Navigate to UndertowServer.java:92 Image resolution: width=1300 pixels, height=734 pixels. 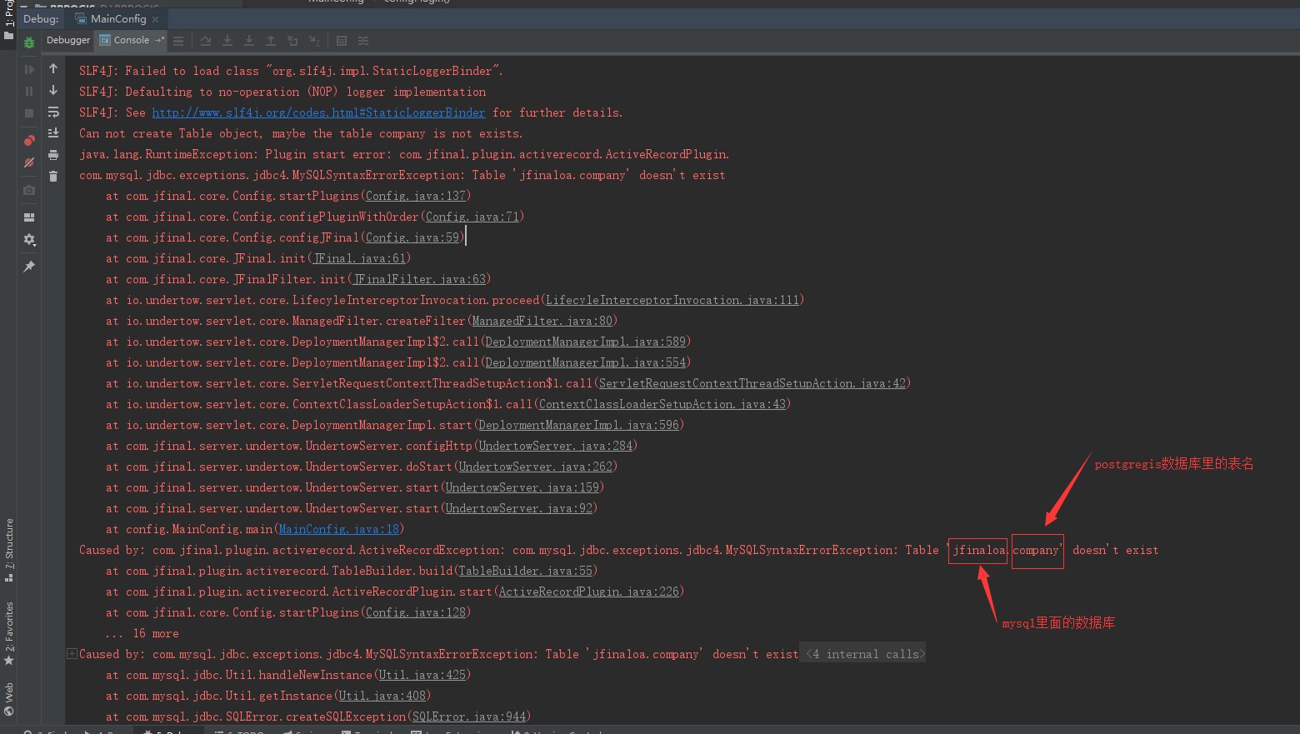[519, 508]
